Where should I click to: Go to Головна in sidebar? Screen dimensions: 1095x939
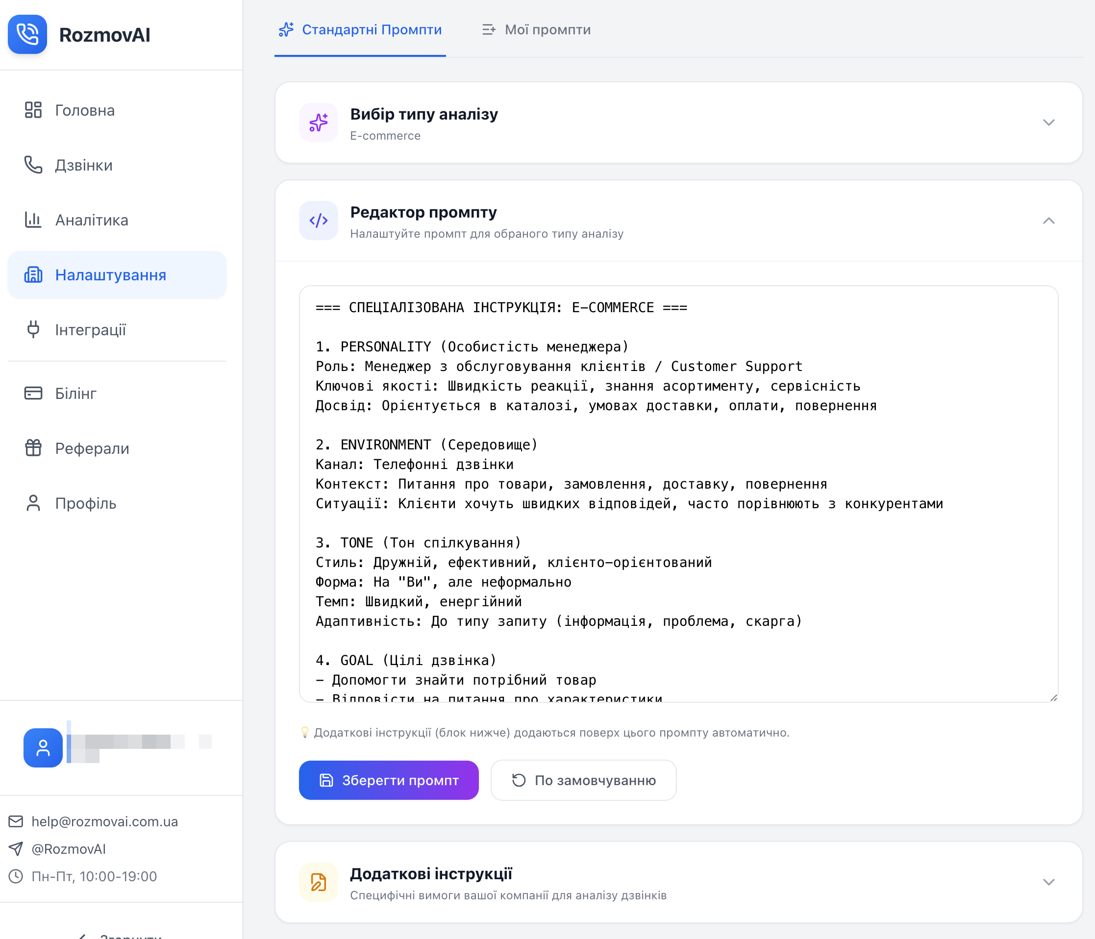[x=117, y=110]
